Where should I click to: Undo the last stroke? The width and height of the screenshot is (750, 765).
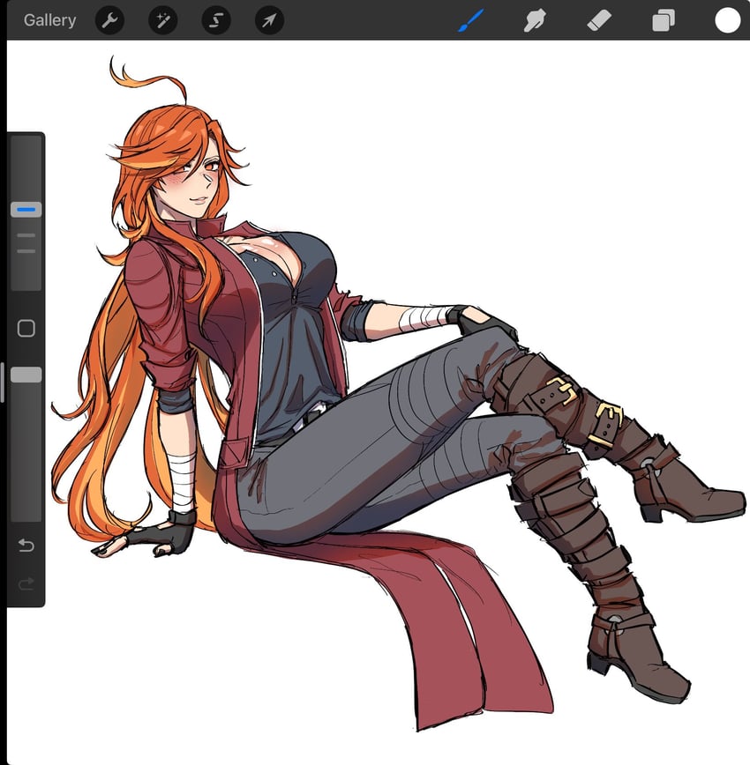click(26, 545)
